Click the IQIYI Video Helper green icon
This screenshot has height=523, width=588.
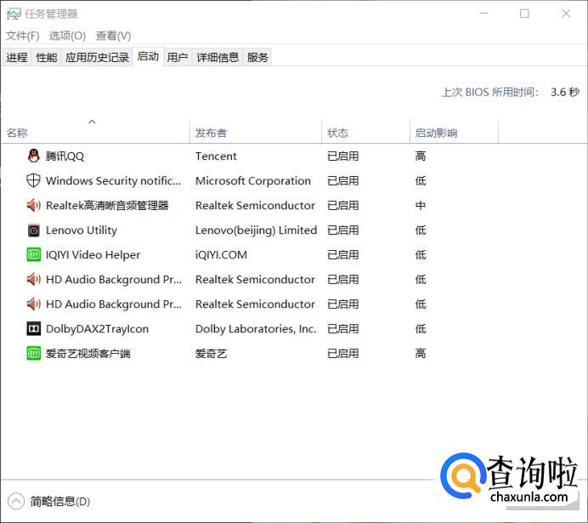[x=33, y=255]
